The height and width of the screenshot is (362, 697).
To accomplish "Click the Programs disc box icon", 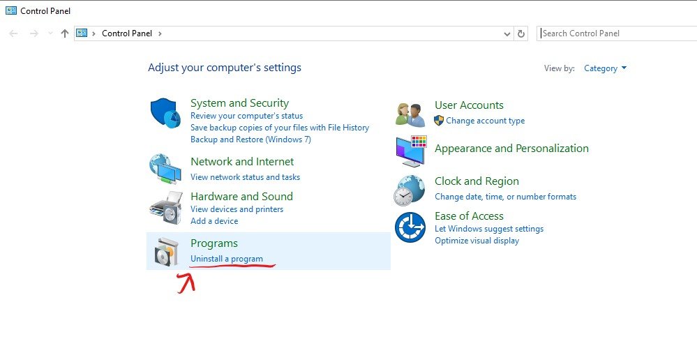I will [167, 252].
